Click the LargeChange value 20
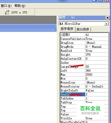The image size is (111, 123). 97,67
